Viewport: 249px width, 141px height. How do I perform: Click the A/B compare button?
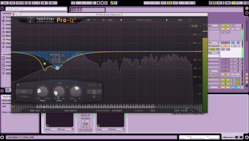click(x=104, y=20)
